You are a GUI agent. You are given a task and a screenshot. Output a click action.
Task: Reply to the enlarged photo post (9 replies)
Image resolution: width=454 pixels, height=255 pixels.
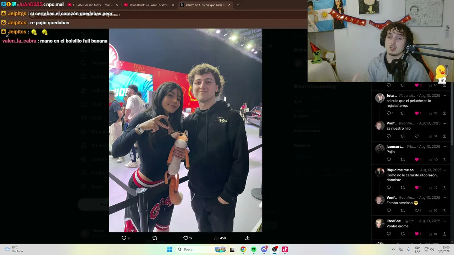click(126, 238)
